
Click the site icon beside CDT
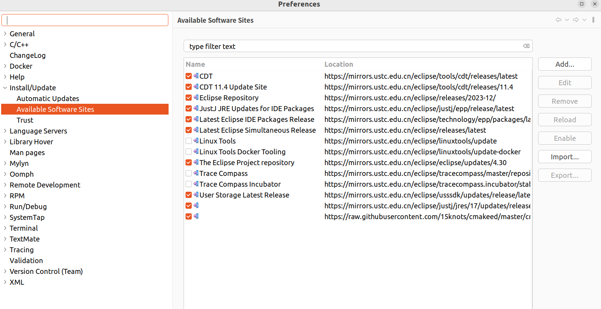click(x=196, y=76)
